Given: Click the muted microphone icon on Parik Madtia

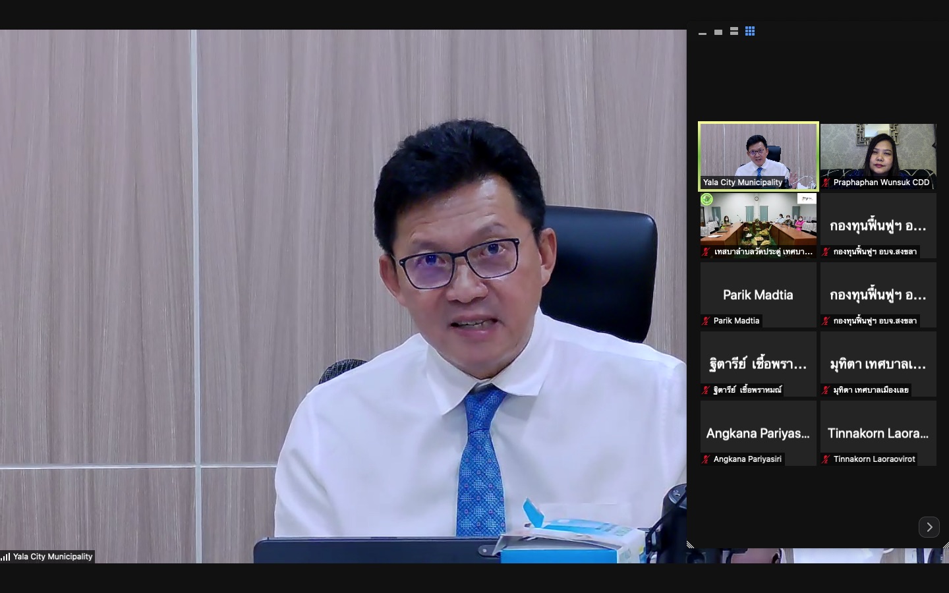Looking at the screenshot, I should pyautogui.click(x=705, y=321).
